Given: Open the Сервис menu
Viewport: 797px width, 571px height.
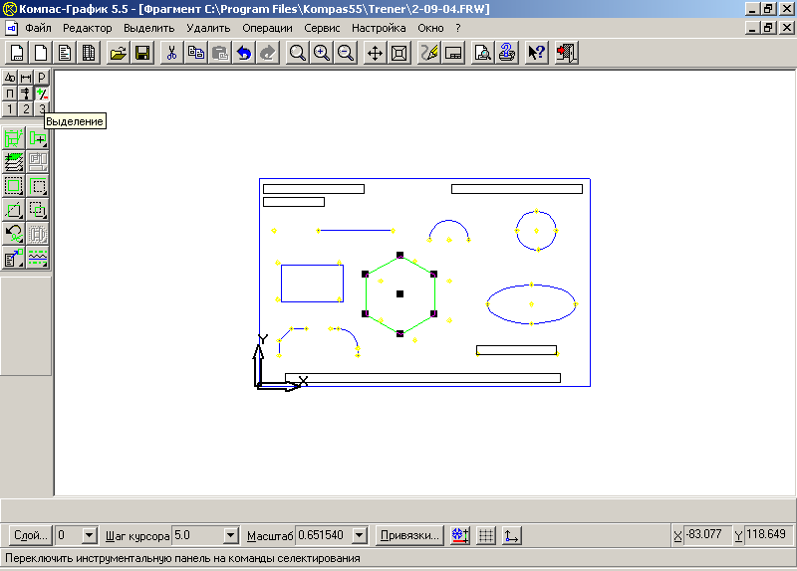Looking at the screenshot, I should click(322, 28).
